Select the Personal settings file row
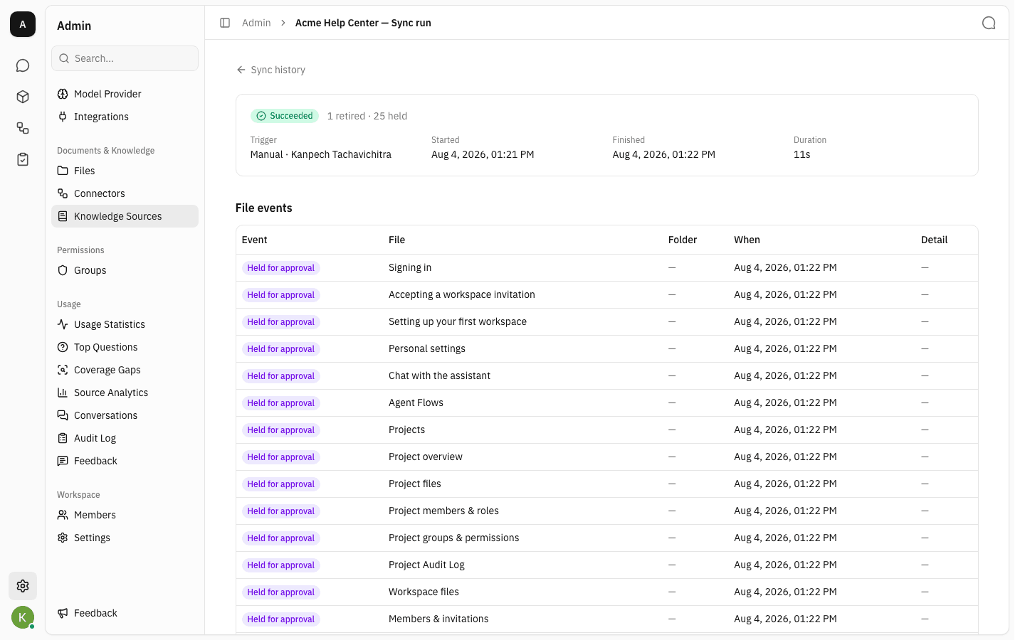Screen dimensions: 1025x640 606,348
